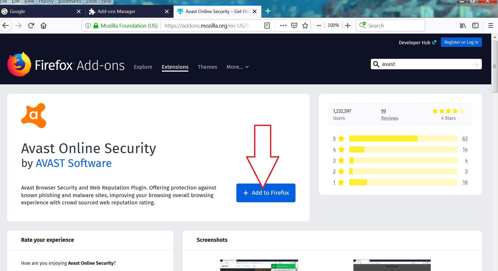
Task: Go back to previous page
Action: tap(6, 26)
